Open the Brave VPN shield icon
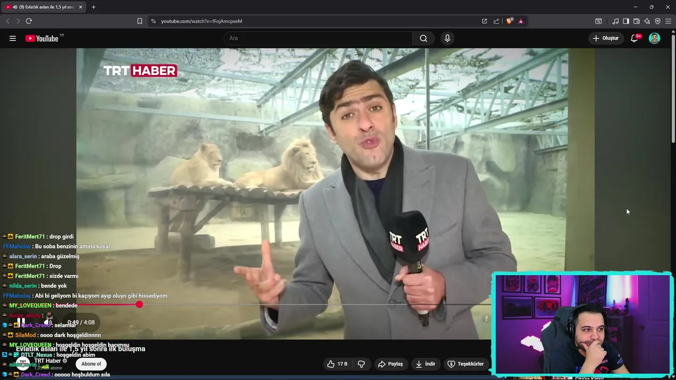676x380 pixels. point(658,21)
